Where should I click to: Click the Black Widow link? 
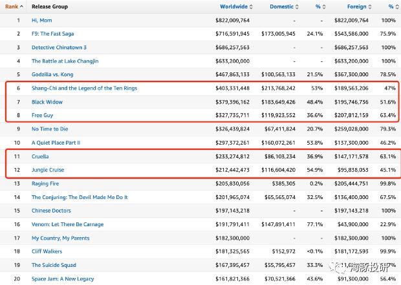[47, 101]
